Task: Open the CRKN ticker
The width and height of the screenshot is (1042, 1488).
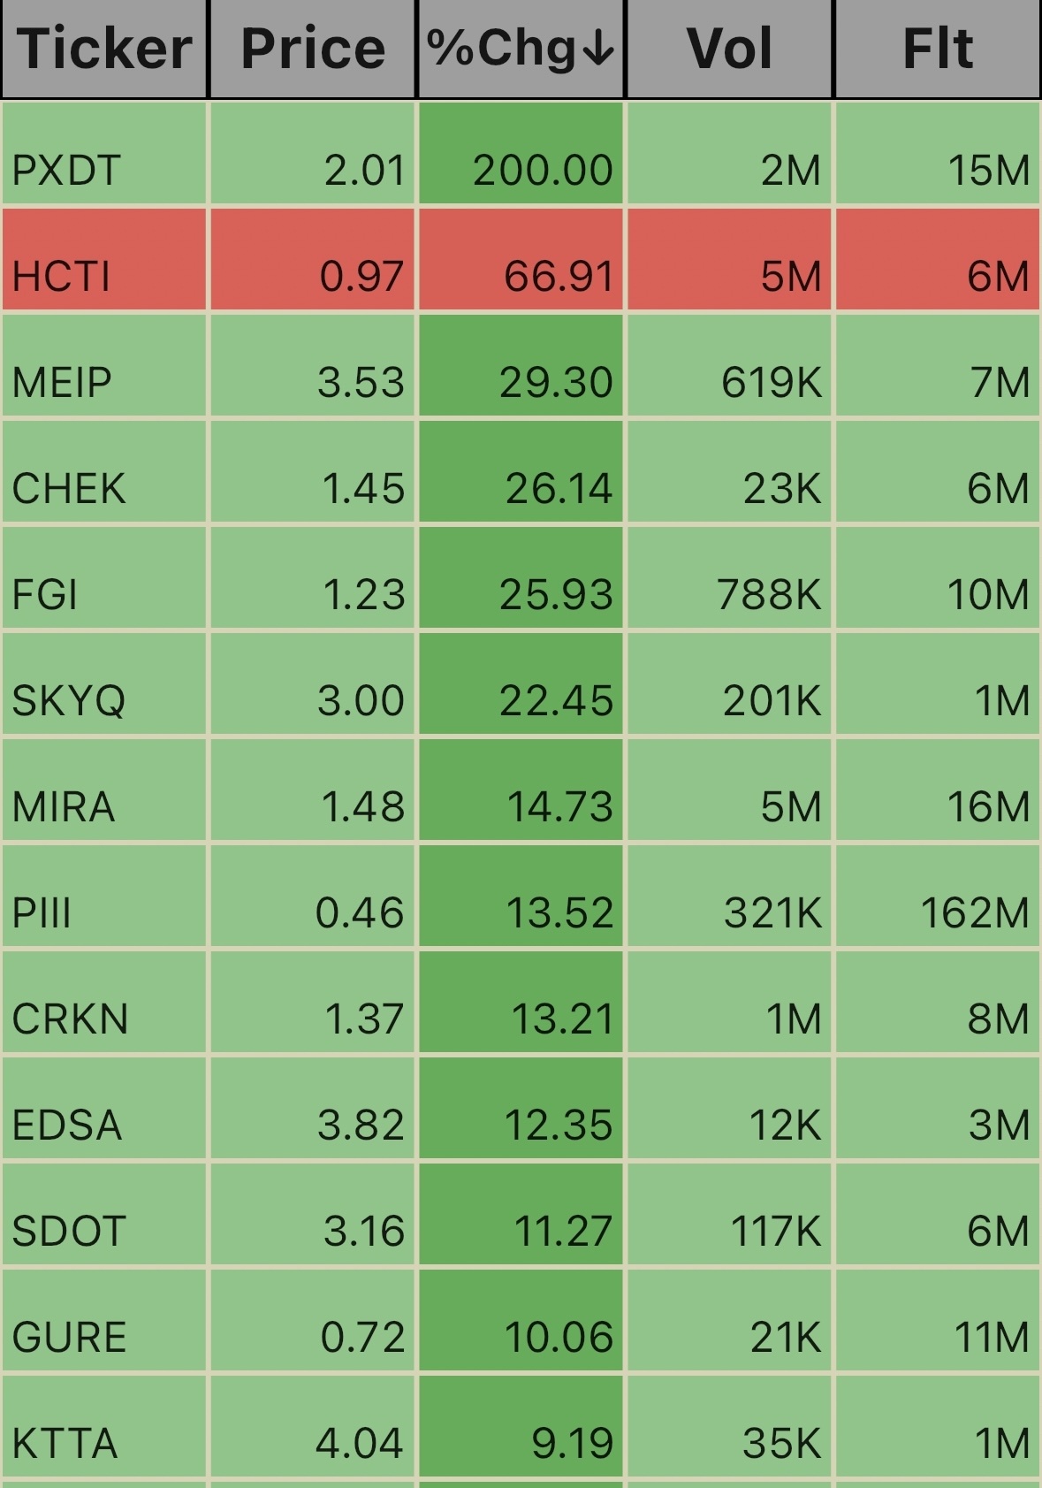Action: tap(70, 1019)
